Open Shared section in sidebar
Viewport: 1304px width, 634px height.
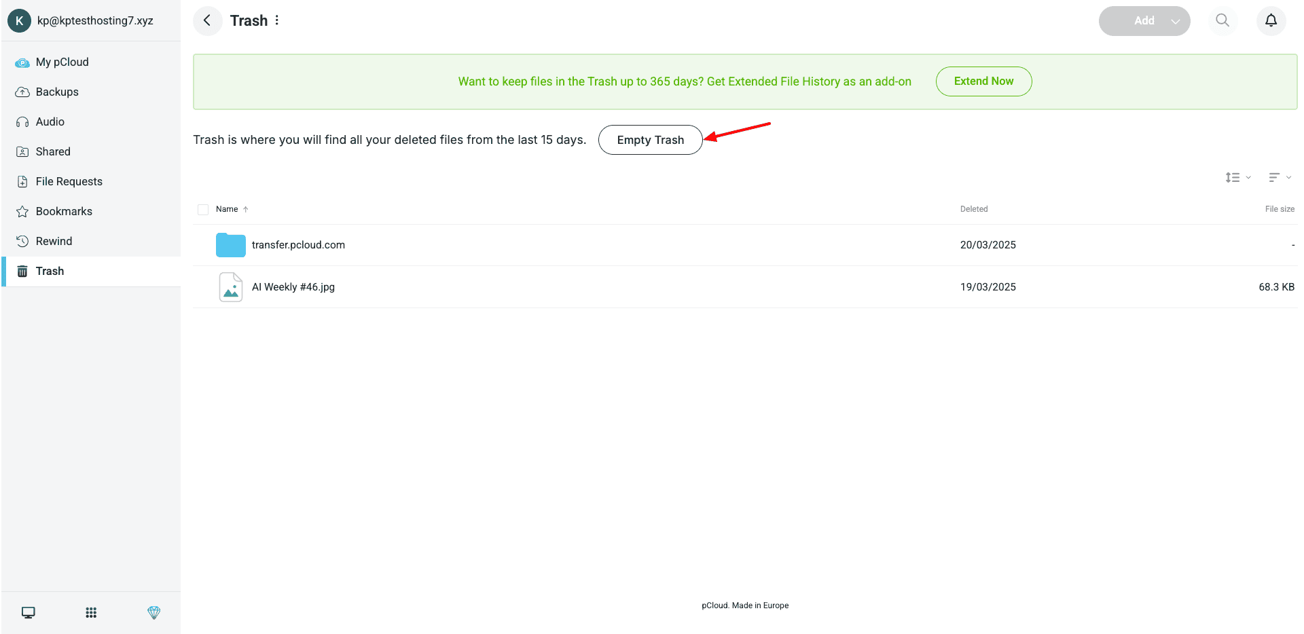[91, 151]
